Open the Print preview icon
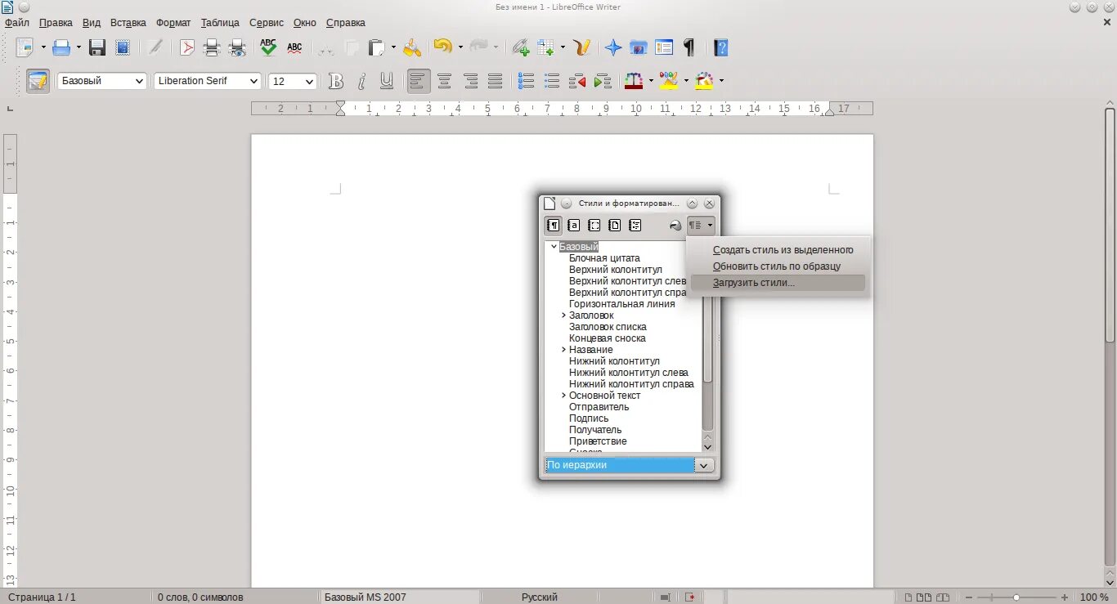This screenshot has height=604, width=1117. pyautogui.click(x=237, y=47)
